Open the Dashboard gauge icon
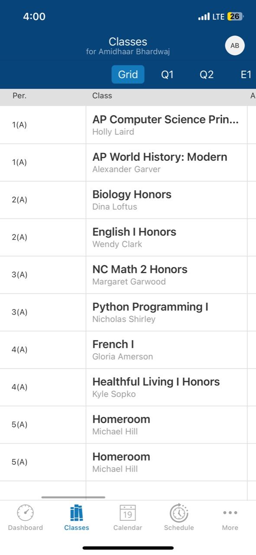 (25, 513)
